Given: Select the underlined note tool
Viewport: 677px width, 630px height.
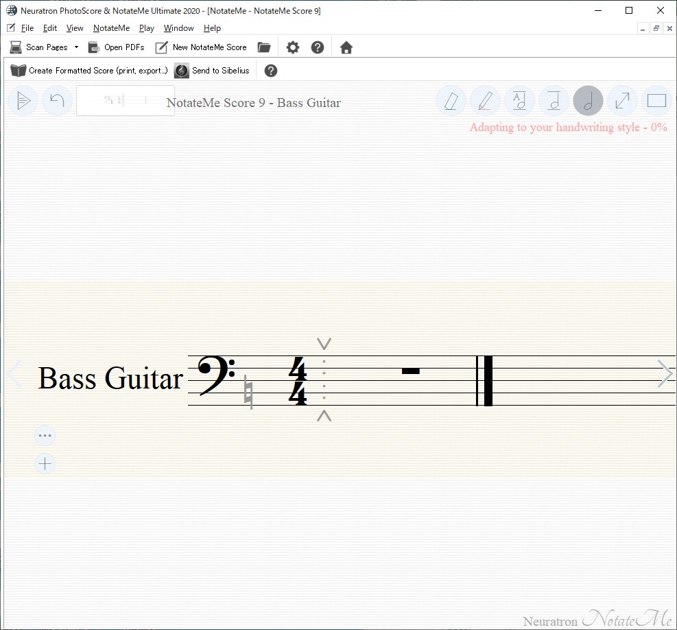Looking at the screenshot, I should tap(554, 101).
